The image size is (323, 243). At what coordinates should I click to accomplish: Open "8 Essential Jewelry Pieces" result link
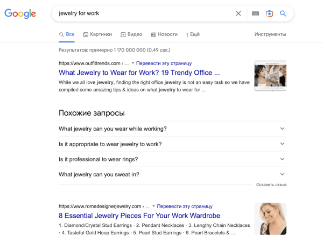(139, 215)
